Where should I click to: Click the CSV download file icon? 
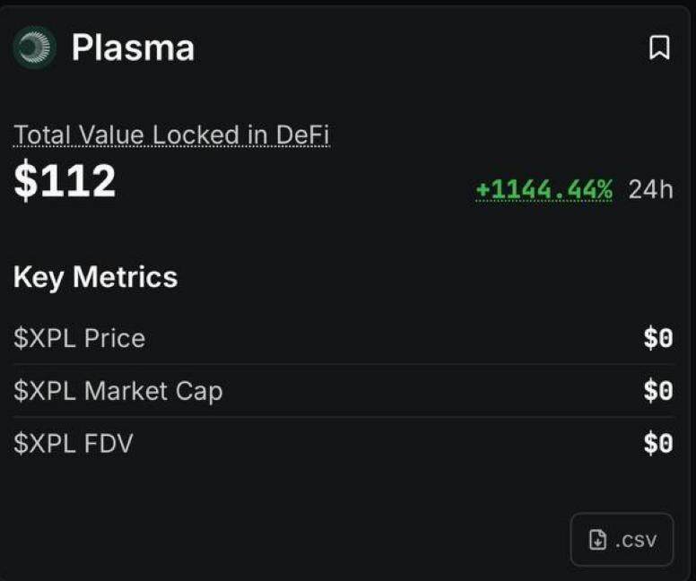(597, 540)
